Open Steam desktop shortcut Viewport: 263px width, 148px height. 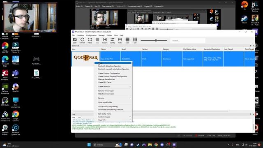[245, 19]
